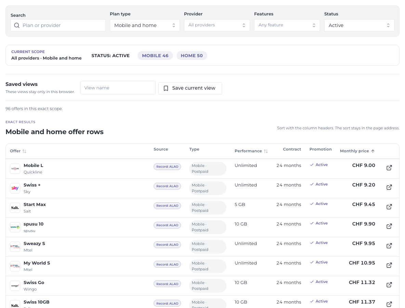Viewport: 405px width, 308px height.
Task: Click the Swiss + offer name
Action: pos(32,185)
